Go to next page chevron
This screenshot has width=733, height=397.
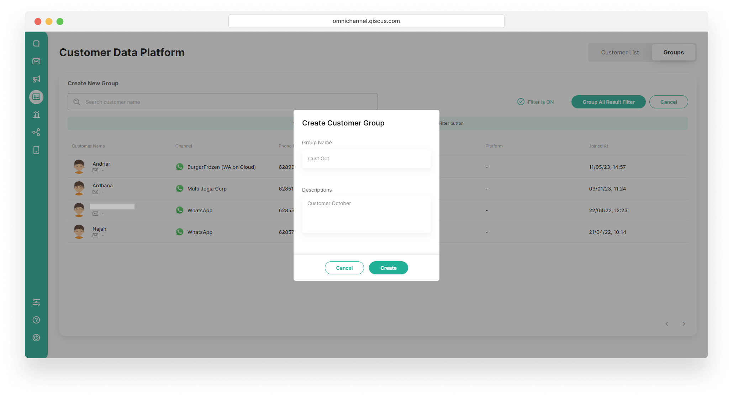pyautogui.click(x=684, y=324)
